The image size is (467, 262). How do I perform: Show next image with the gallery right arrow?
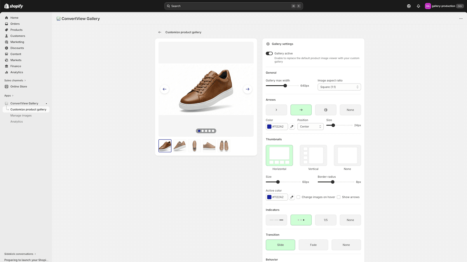point(248,89)
